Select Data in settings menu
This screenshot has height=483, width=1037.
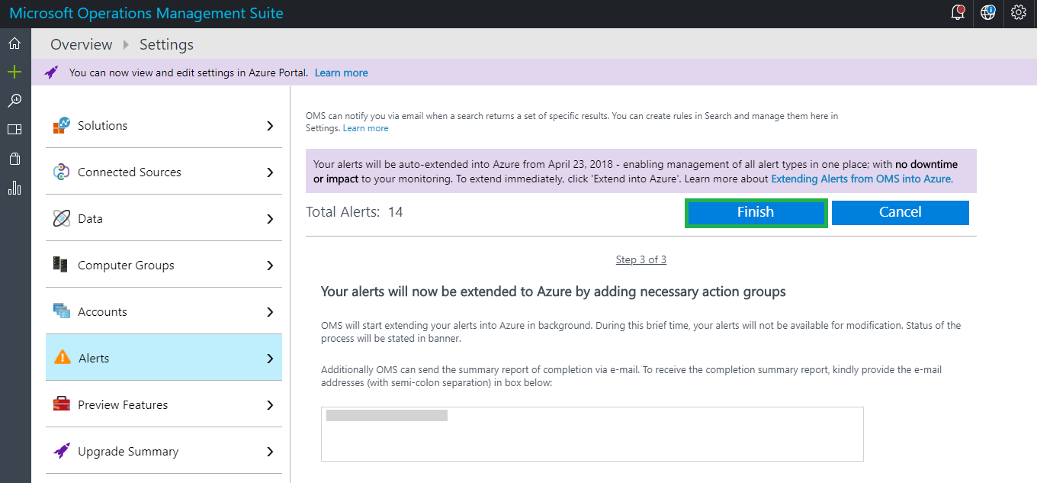pos(164,218)
